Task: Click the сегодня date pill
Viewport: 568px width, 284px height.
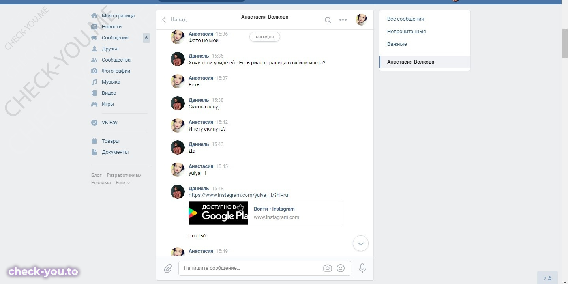Action: pos(265,37)
